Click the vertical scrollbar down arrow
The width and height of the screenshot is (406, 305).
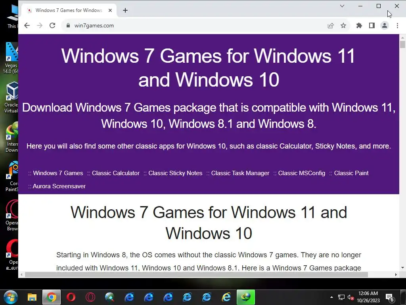click(x=402, y=268)
